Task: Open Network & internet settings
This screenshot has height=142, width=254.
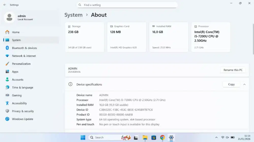Action: 31,56
